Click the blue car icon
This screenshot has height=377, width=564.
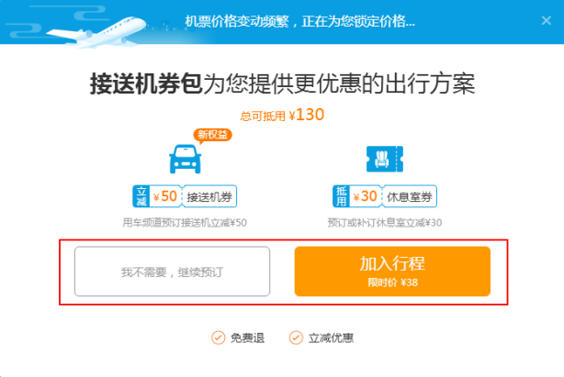point(185,159)
